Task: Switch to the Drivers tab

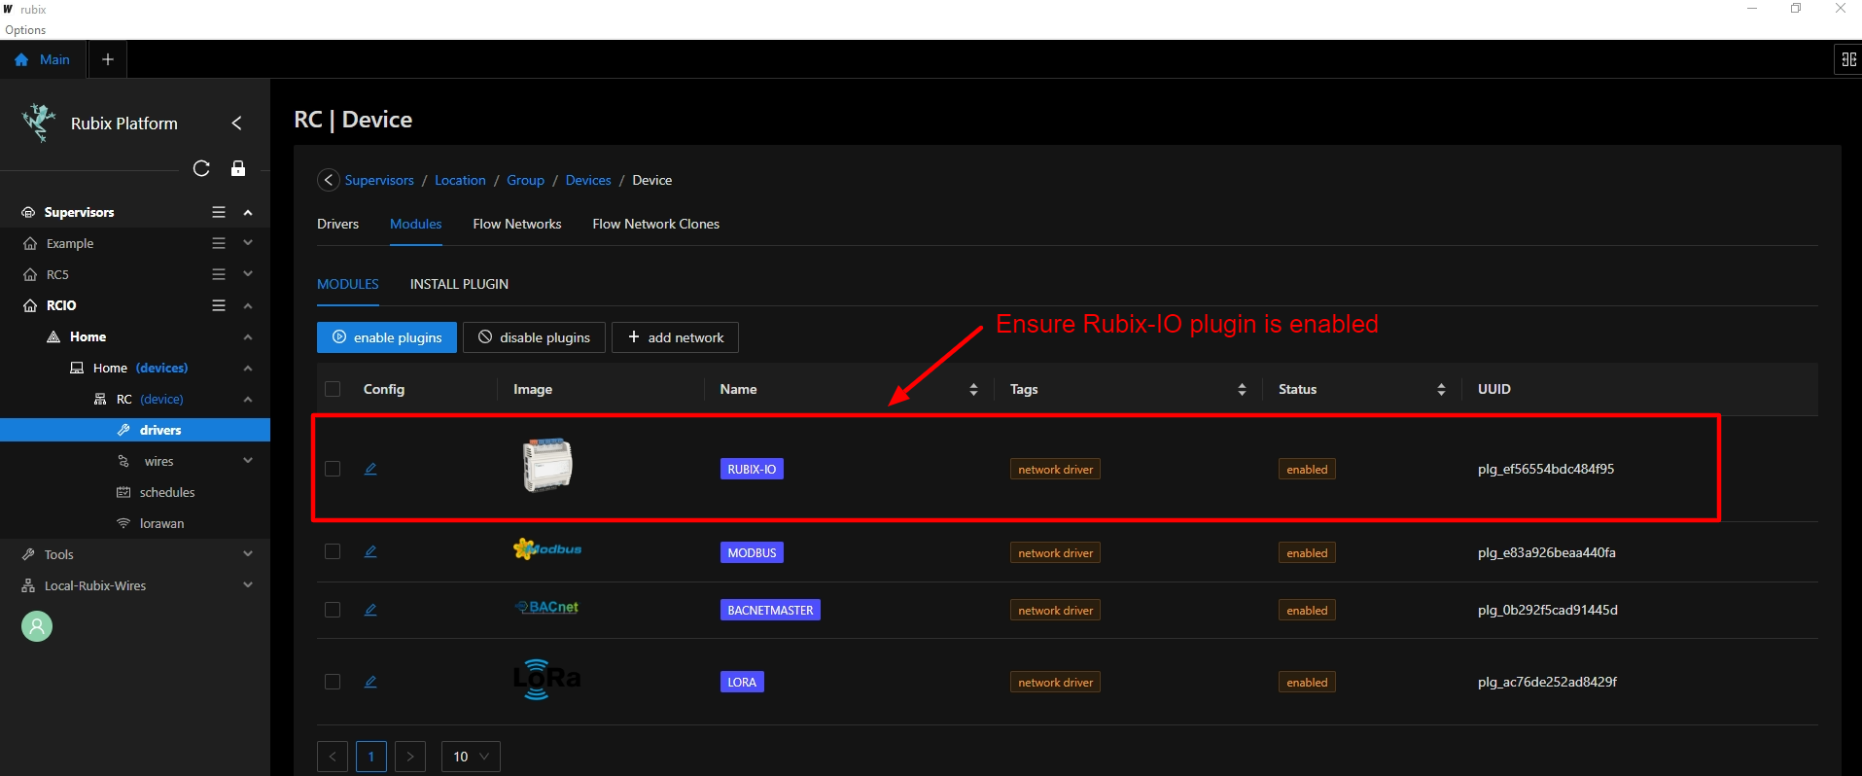Action: pos(337,224)
